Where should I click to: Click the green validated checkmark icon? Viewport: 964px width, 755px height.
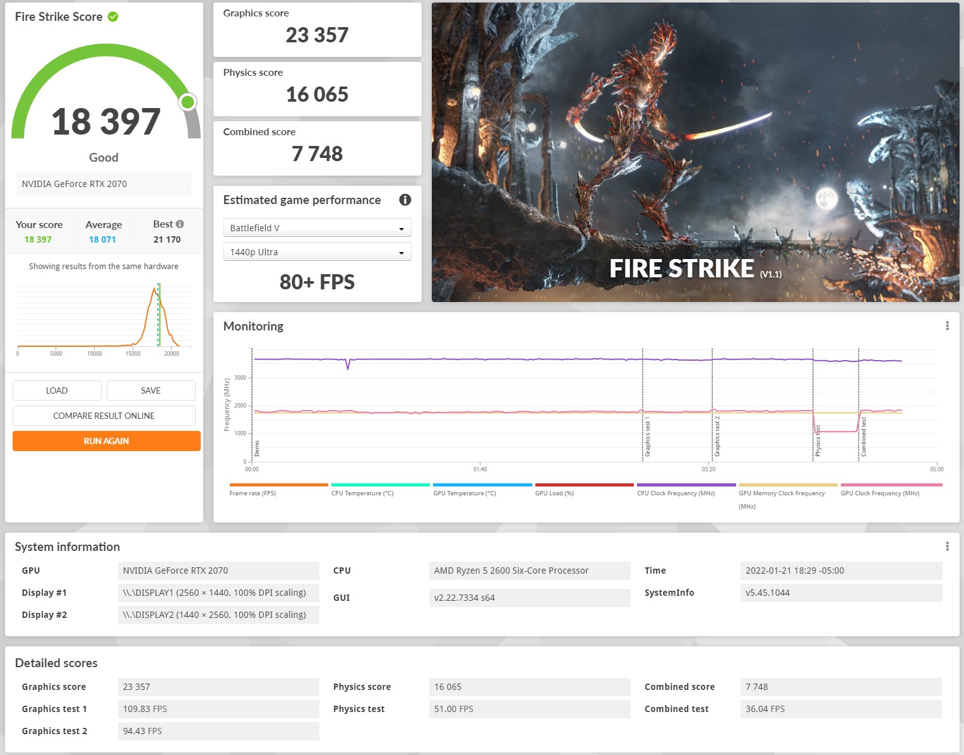[113, 16]
